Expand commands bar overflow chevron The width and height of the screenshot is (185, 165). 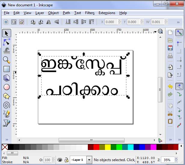tap(170, 140)
